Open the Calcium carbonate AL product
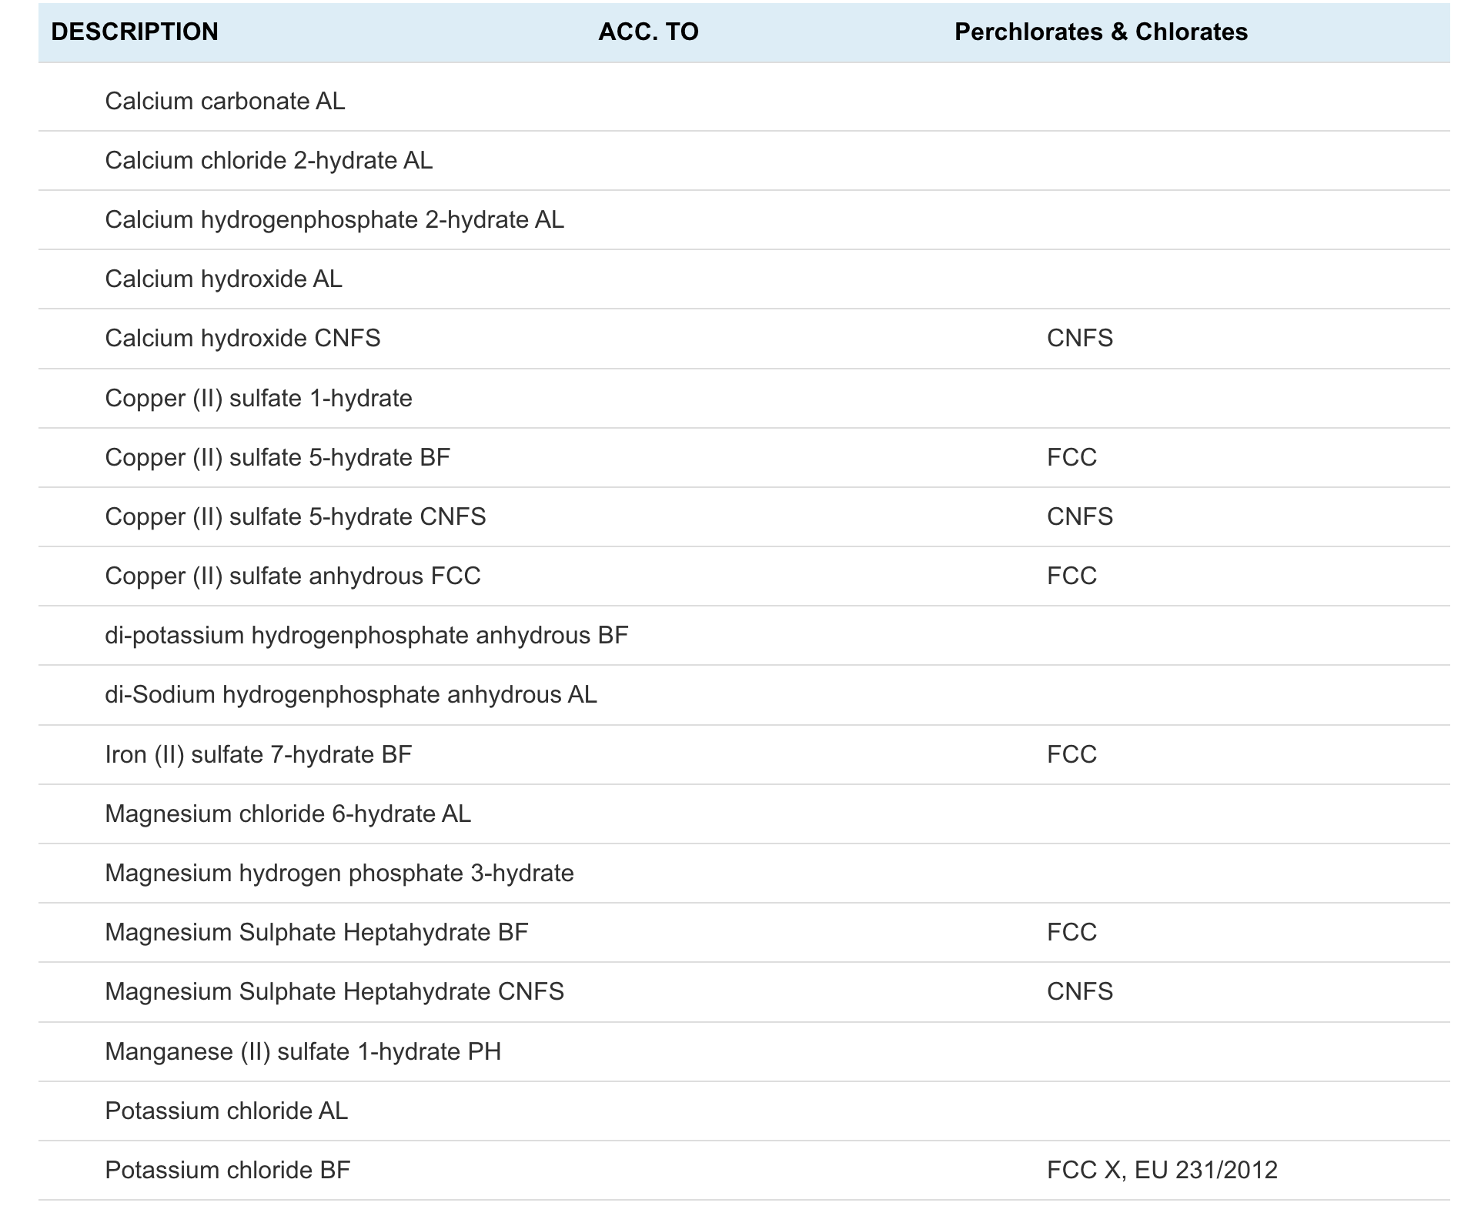1481x1216 pixels. [x=225, y=101]
